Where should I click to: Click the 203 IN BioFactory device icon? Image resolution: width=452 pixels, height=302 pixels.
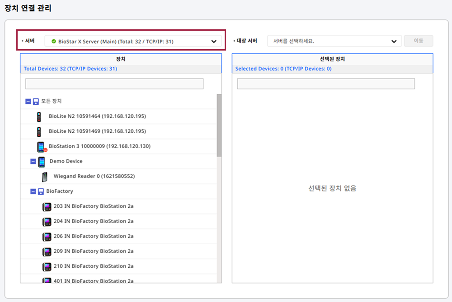(47, 207)
